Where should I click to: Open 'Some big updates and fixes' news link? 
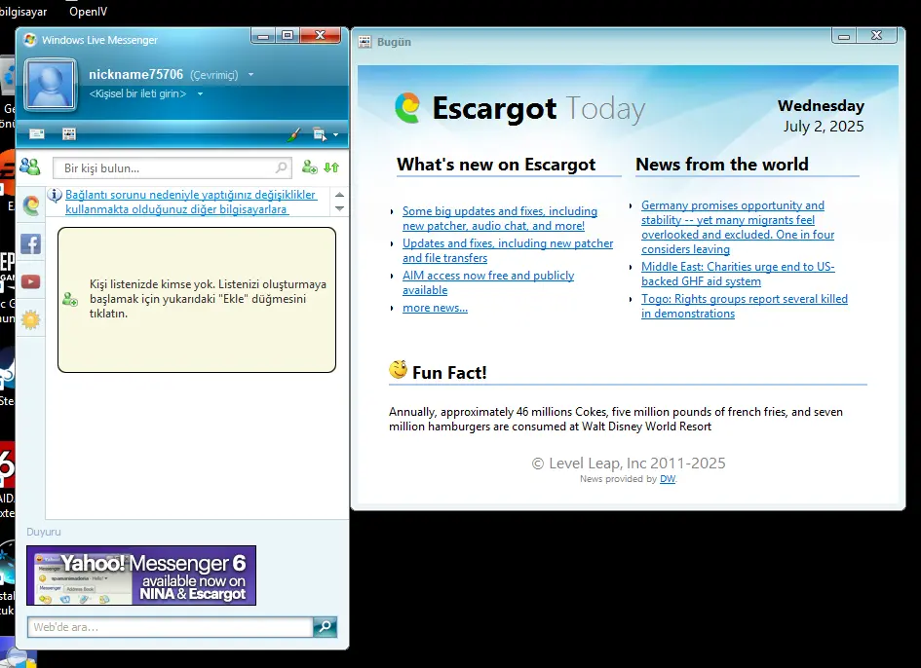tap(499, 218)
